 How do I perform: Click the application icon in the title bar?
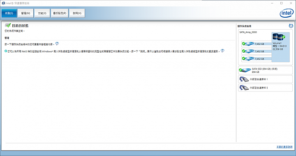[3, 3]
